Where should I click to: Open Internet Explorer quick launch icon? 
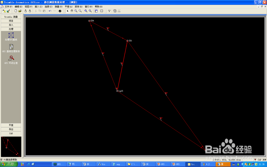(29, 164)
